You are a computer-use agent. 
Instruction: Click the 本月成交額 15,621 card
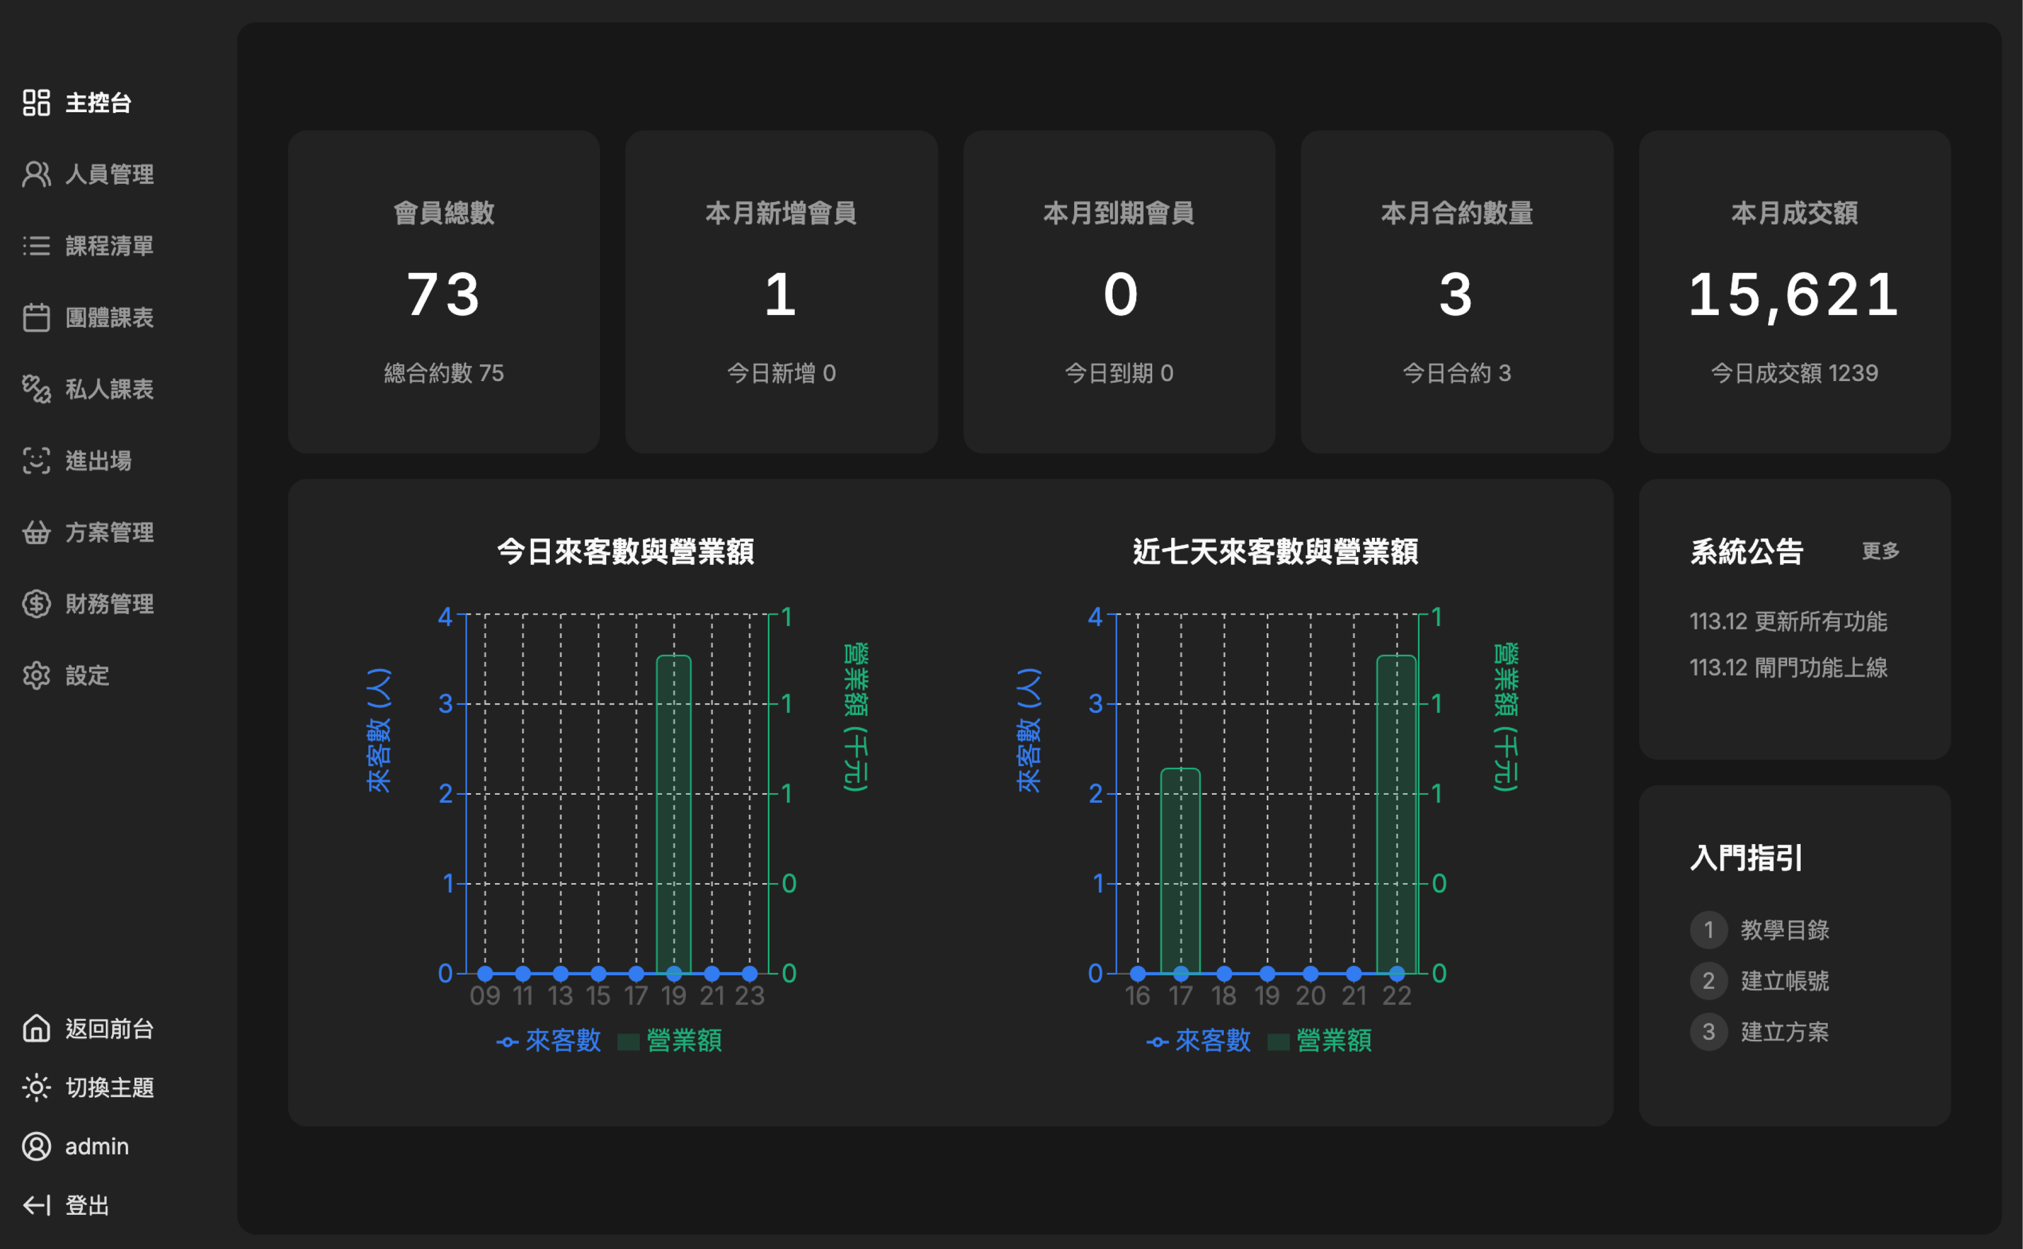[1795, 292]
